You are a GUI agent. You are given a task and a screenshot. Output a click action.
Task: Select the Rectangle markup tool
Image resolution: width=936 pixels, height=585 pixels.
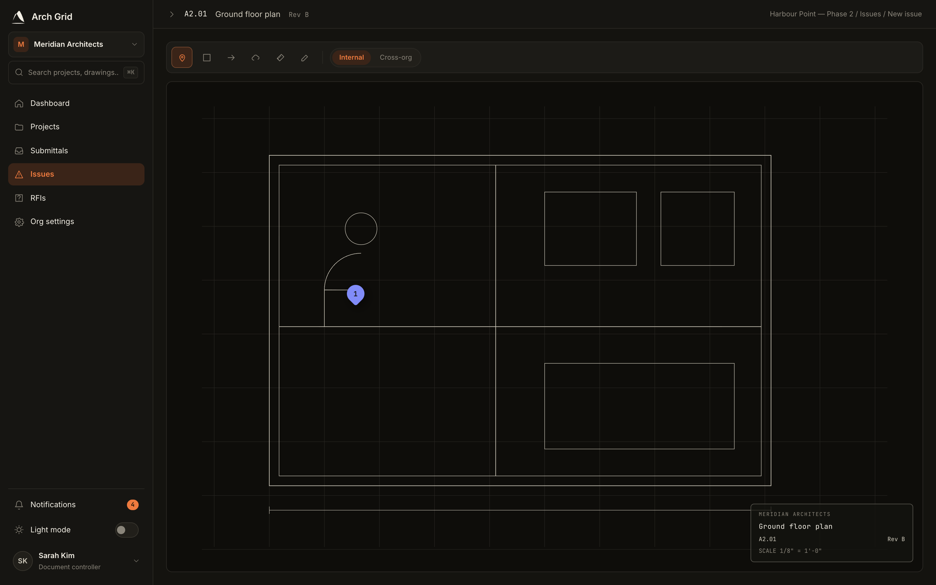(x=207, y=58)
